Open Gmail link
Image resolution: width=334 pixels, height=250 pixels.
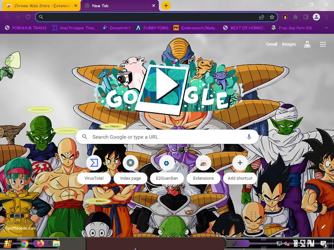click(271, 44)
